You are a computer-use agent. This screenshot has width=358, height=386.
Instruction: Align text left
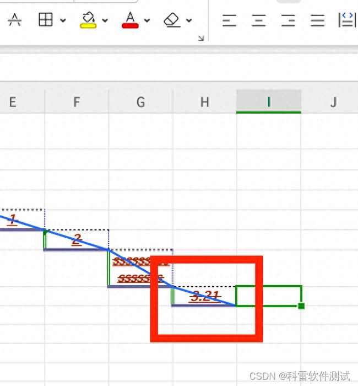point(230,20)
